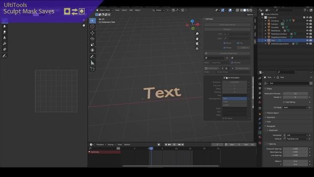This screenshot has width=314, height=177.
Task: Select Left option in Text Alignment list
Action: [235, 98]
